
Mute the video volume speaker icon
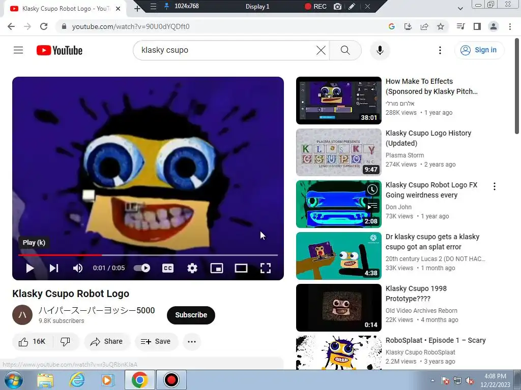78,268
